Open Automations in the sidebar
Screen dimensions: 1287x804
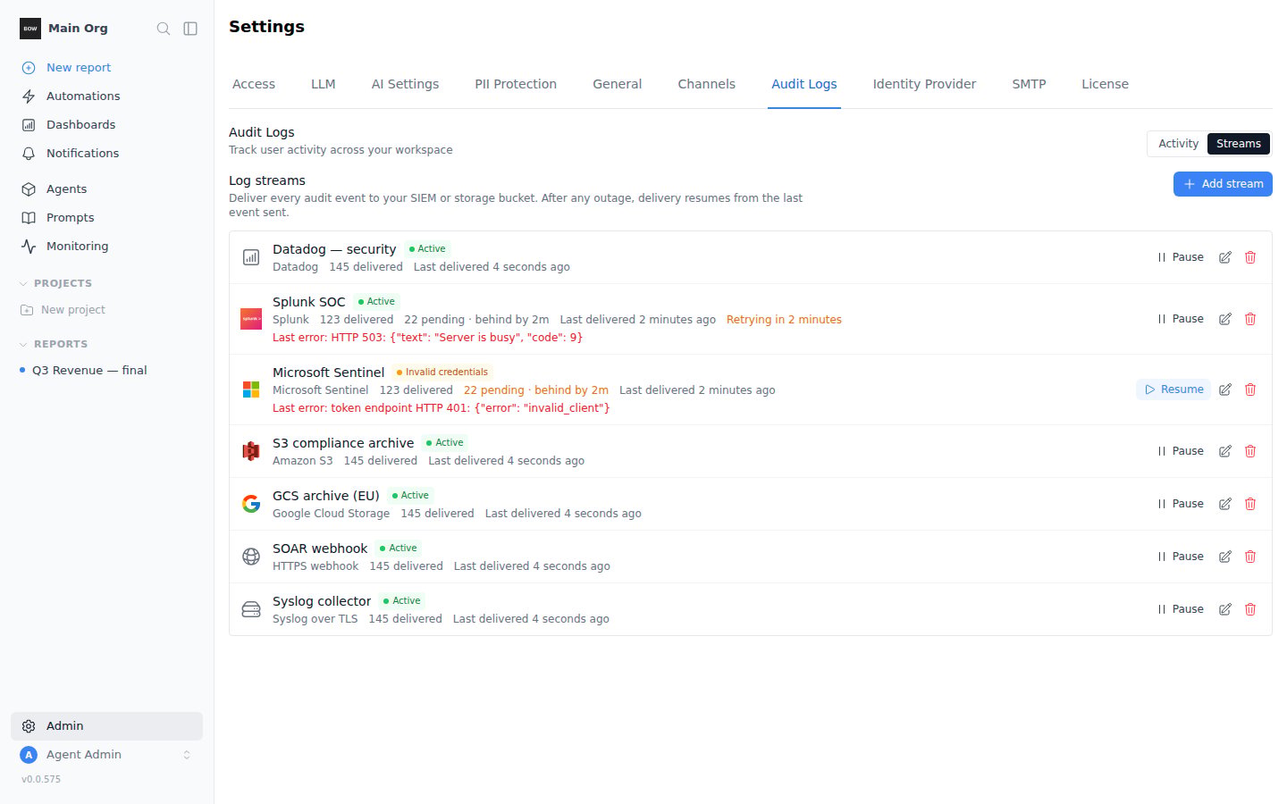tap(106, 96)
